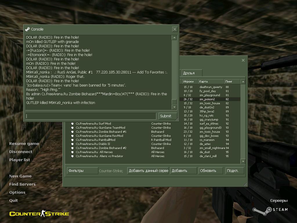This screenshot has height=223, width=297.
Task: Click the console scroll down arrow
Action: coord(174,107)
